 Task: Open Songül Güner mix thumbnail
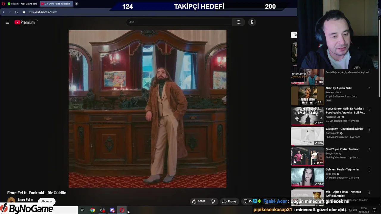point(307,77)
